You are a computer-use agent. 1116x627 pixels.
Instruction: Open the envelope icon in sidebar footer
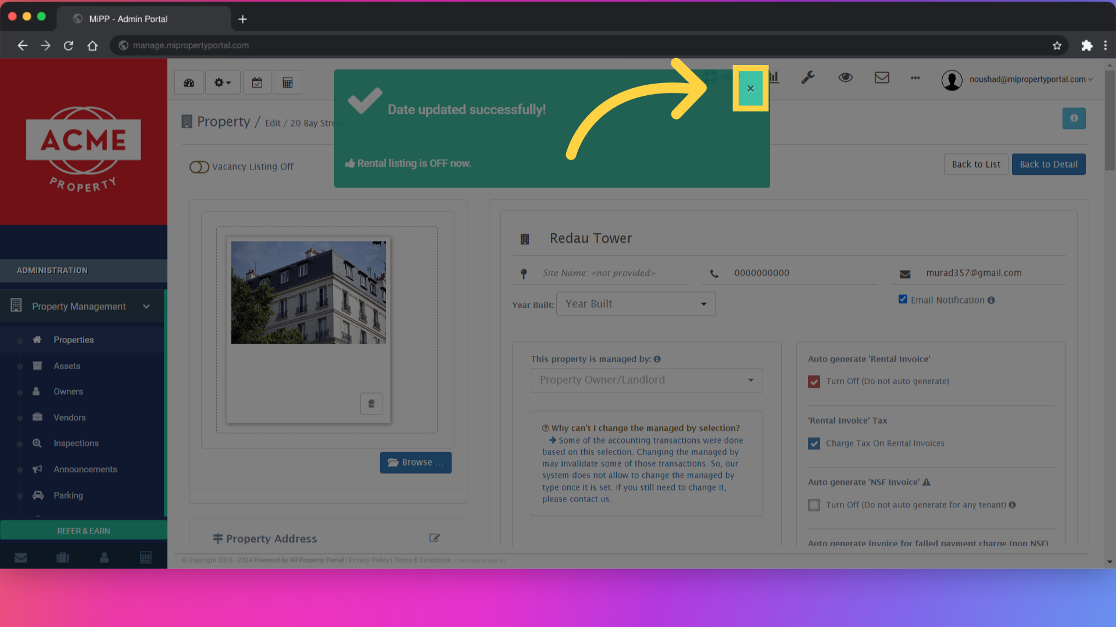pos(21,558)
